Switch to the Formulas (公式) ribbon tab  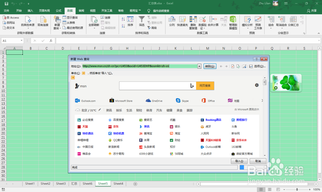pyautogui.click(x=59, y=11)
